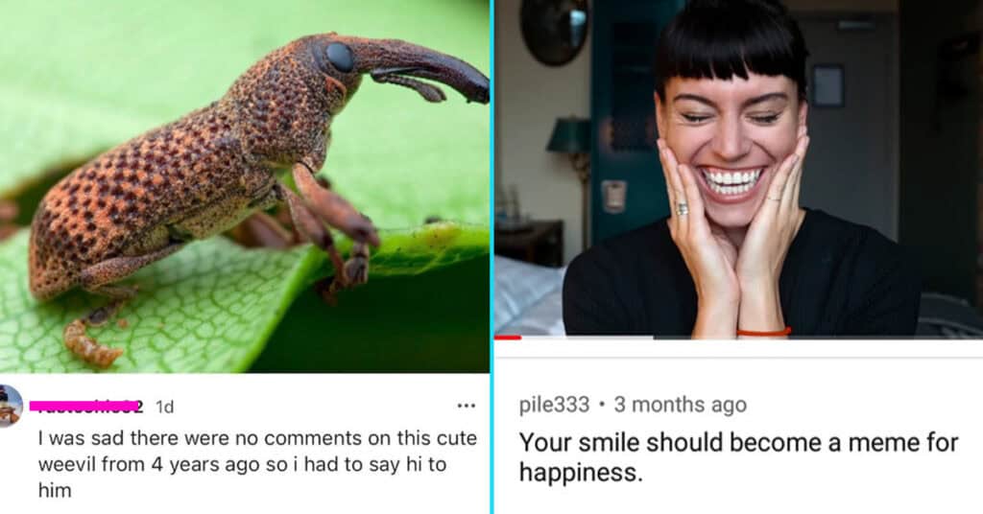This screenshot has height=514, width=983.
Task: Click the round mirror on the wall
Action: pos(554,32)
